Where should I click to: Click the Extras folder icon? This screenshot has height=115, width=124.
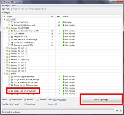(x=9, y=74)
